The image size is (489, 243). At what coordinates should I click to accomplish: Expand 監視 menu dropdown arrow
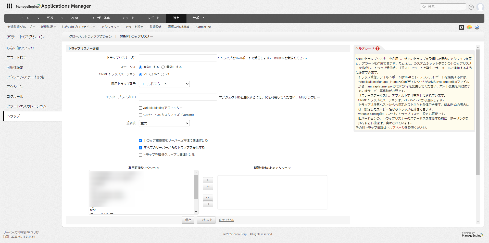62,18
